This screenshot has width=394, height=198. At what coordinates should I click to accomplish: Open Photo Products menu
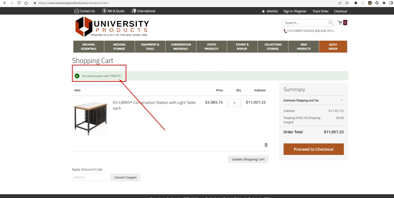(x=211, y=47)
